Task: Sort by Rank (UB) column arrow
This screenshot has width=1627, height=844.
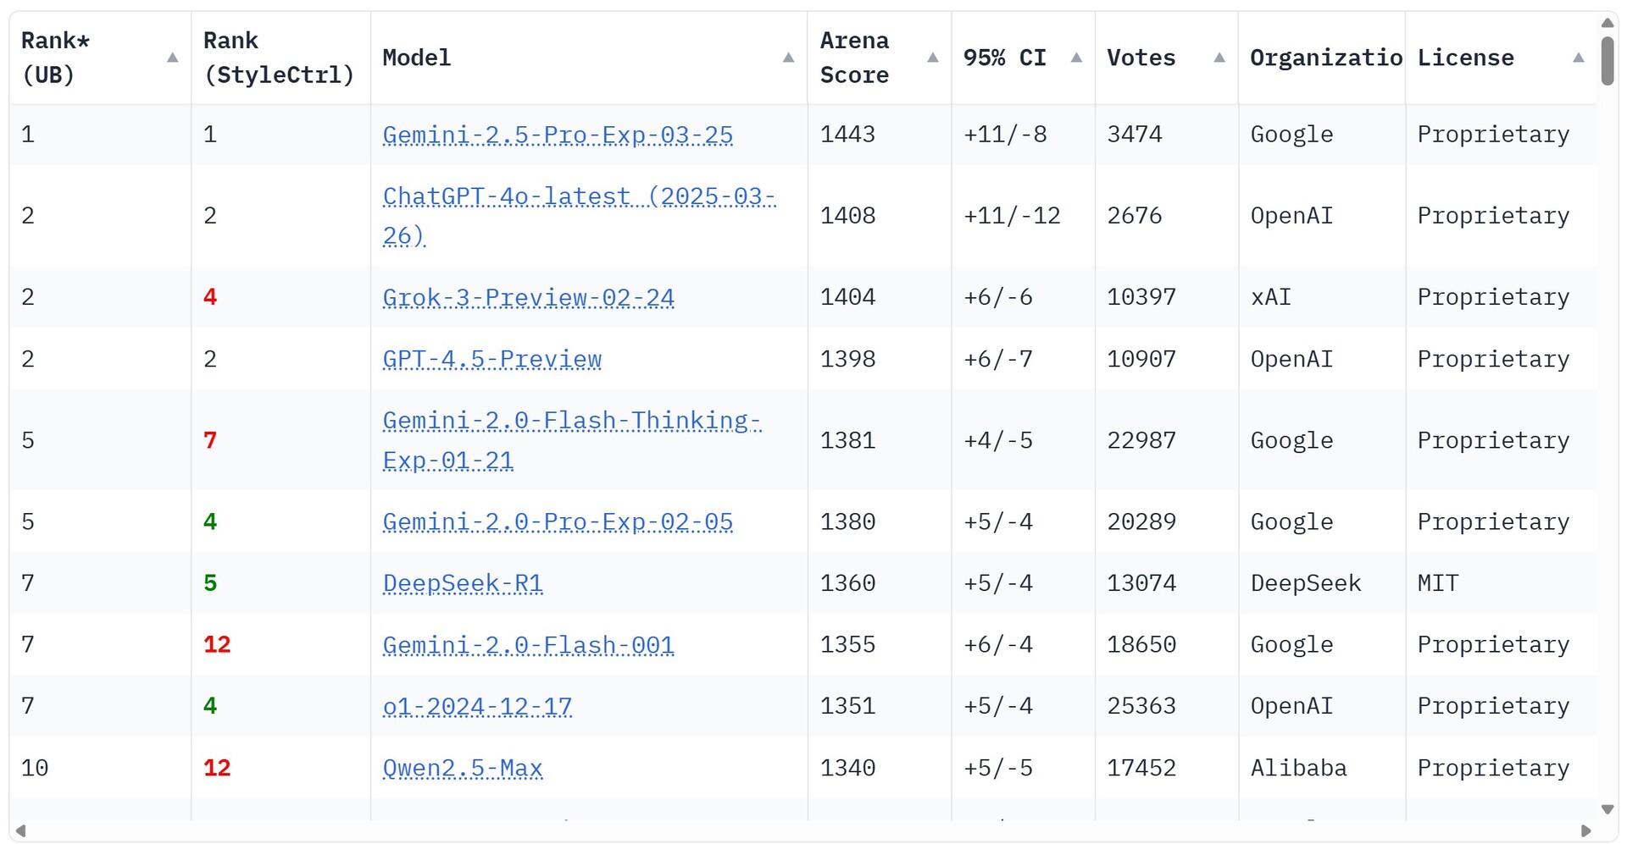Action: tap(172, 58)
